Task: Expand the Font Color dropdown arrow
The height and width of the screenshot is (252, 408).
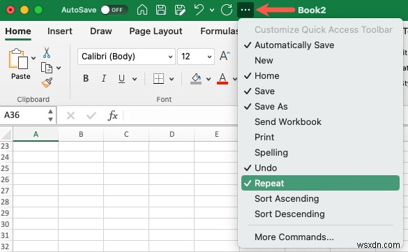Action: (x=234, y=79)
